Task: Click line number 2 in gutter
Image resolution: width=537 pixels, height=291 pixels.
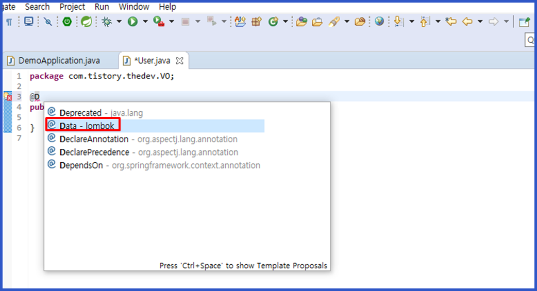Action: (x=19, y=87)
